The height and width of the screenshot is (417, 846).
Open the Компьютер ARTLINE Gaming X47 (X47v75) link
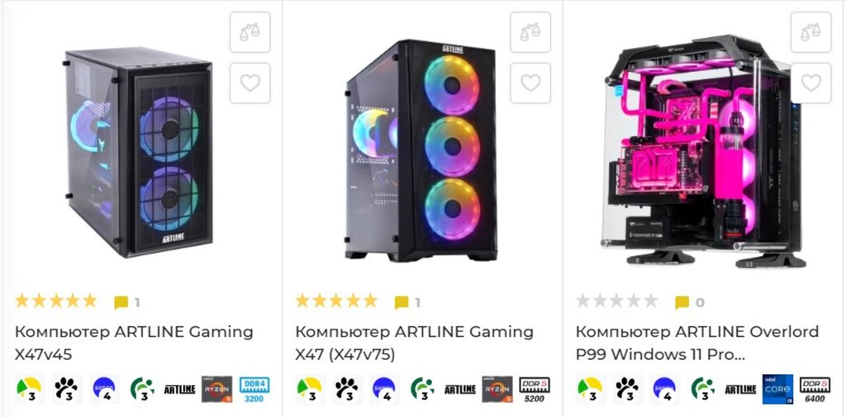click(415, 343)
